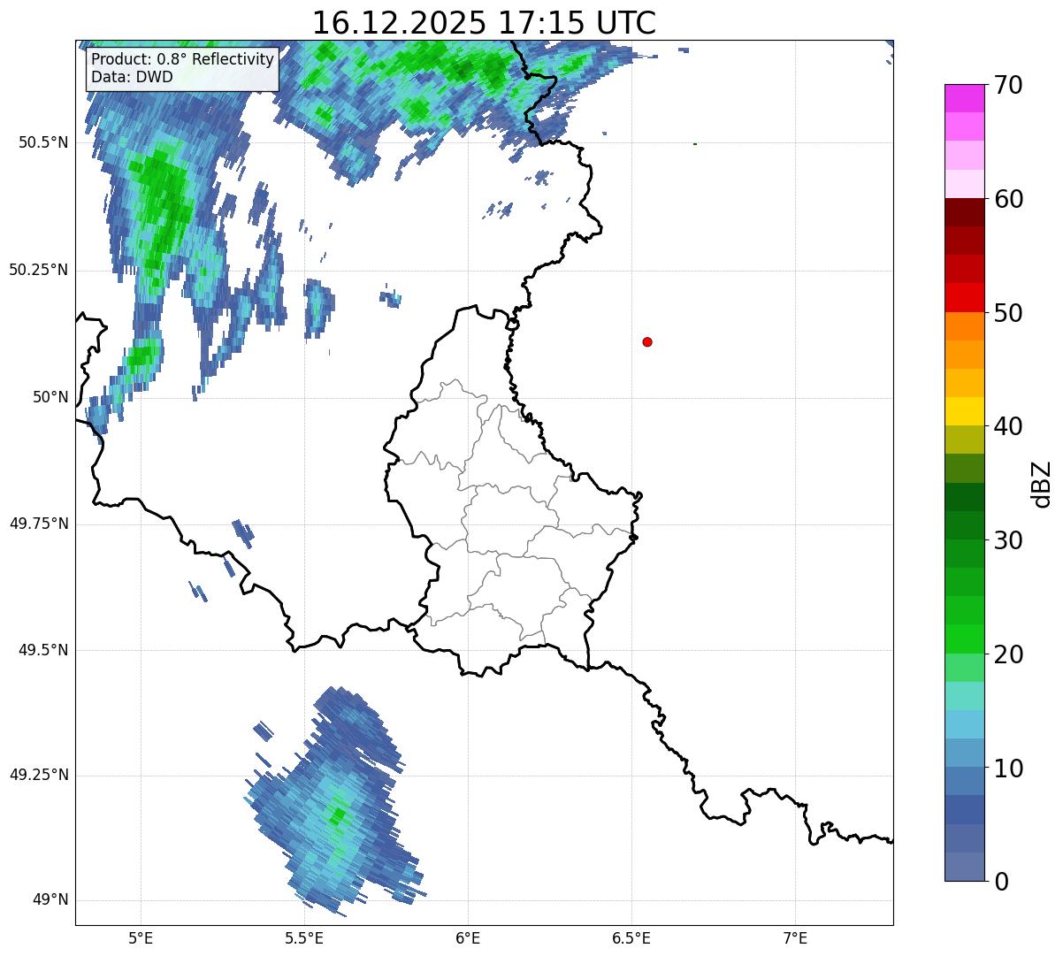Click the 49.25°N latitude label
The height and width of the screenshot is (956, 1063).
pyautogui.click(x=39, y=775)
